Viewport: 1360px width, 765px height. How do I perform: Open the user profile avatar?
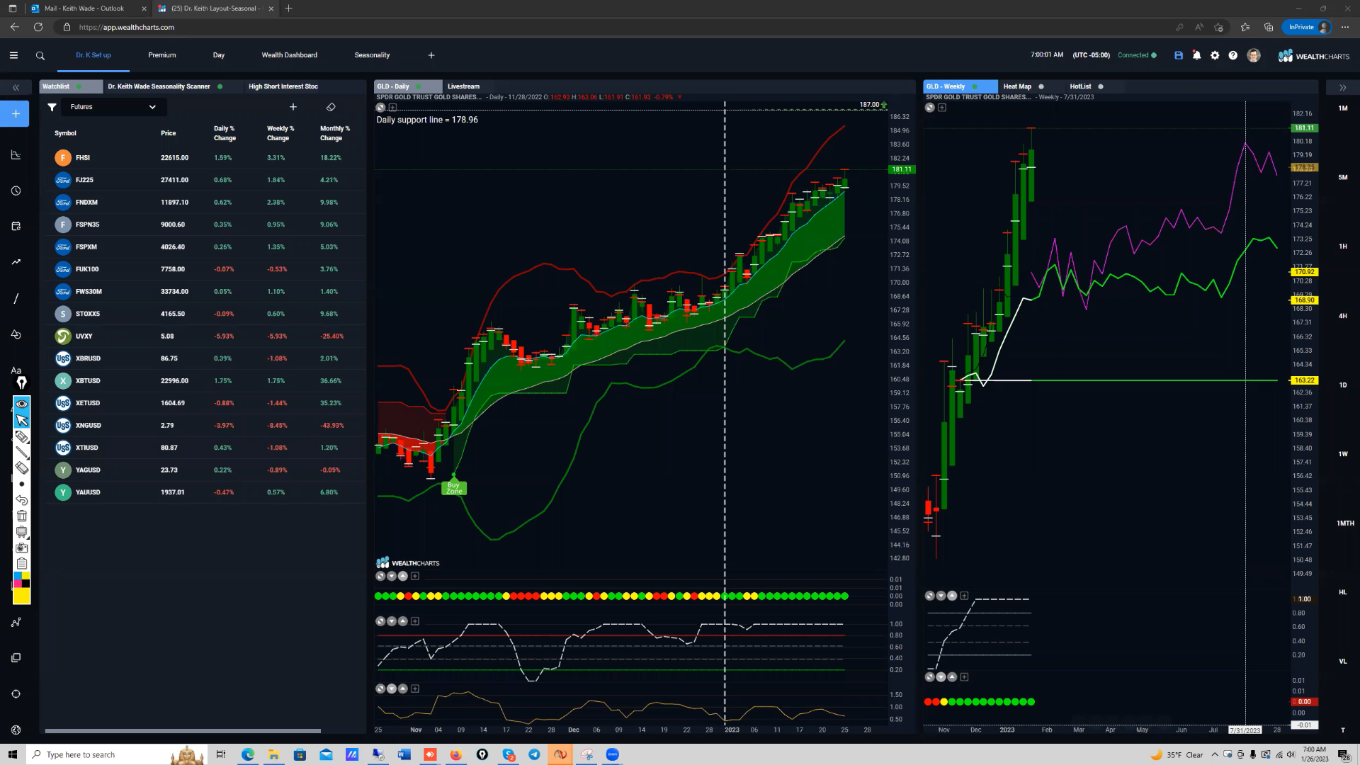1254,55
